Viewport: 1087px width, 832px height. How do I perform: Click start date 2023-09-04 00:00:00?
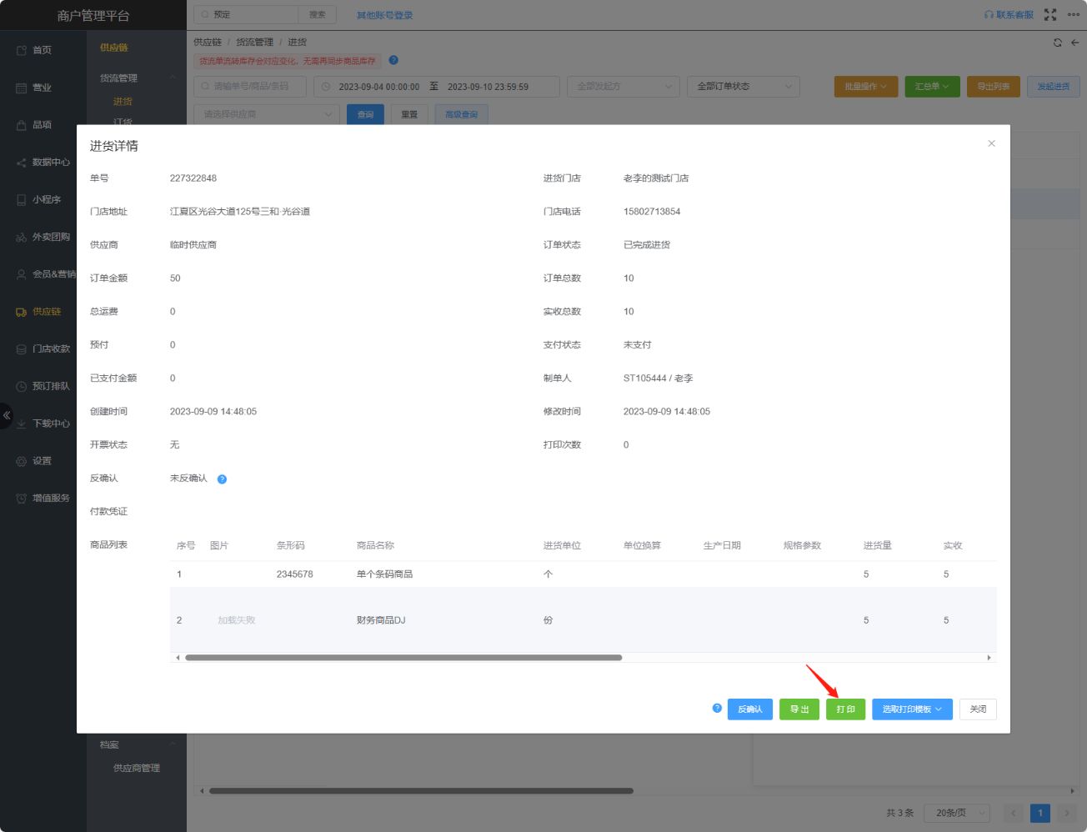[x=378, y=87]
